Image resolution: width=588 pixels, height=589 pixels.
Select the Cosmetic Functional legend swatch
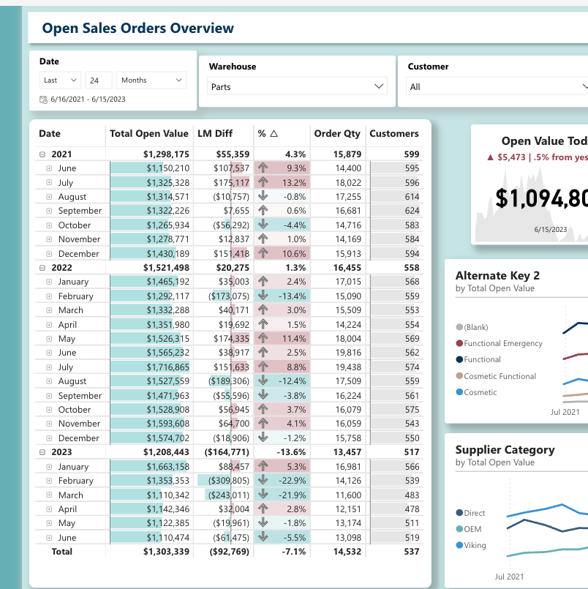coord(459,376)
